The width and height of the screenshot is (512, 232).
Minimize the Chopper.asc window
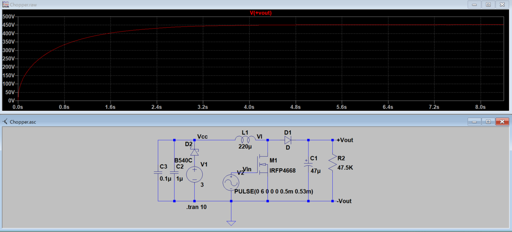point(474,121)
